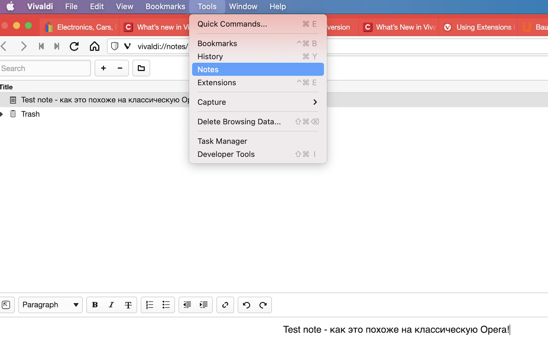Toggle bold formatting in note editor
Viewport: 548px width, 357px height.
(x=95, y=305)
